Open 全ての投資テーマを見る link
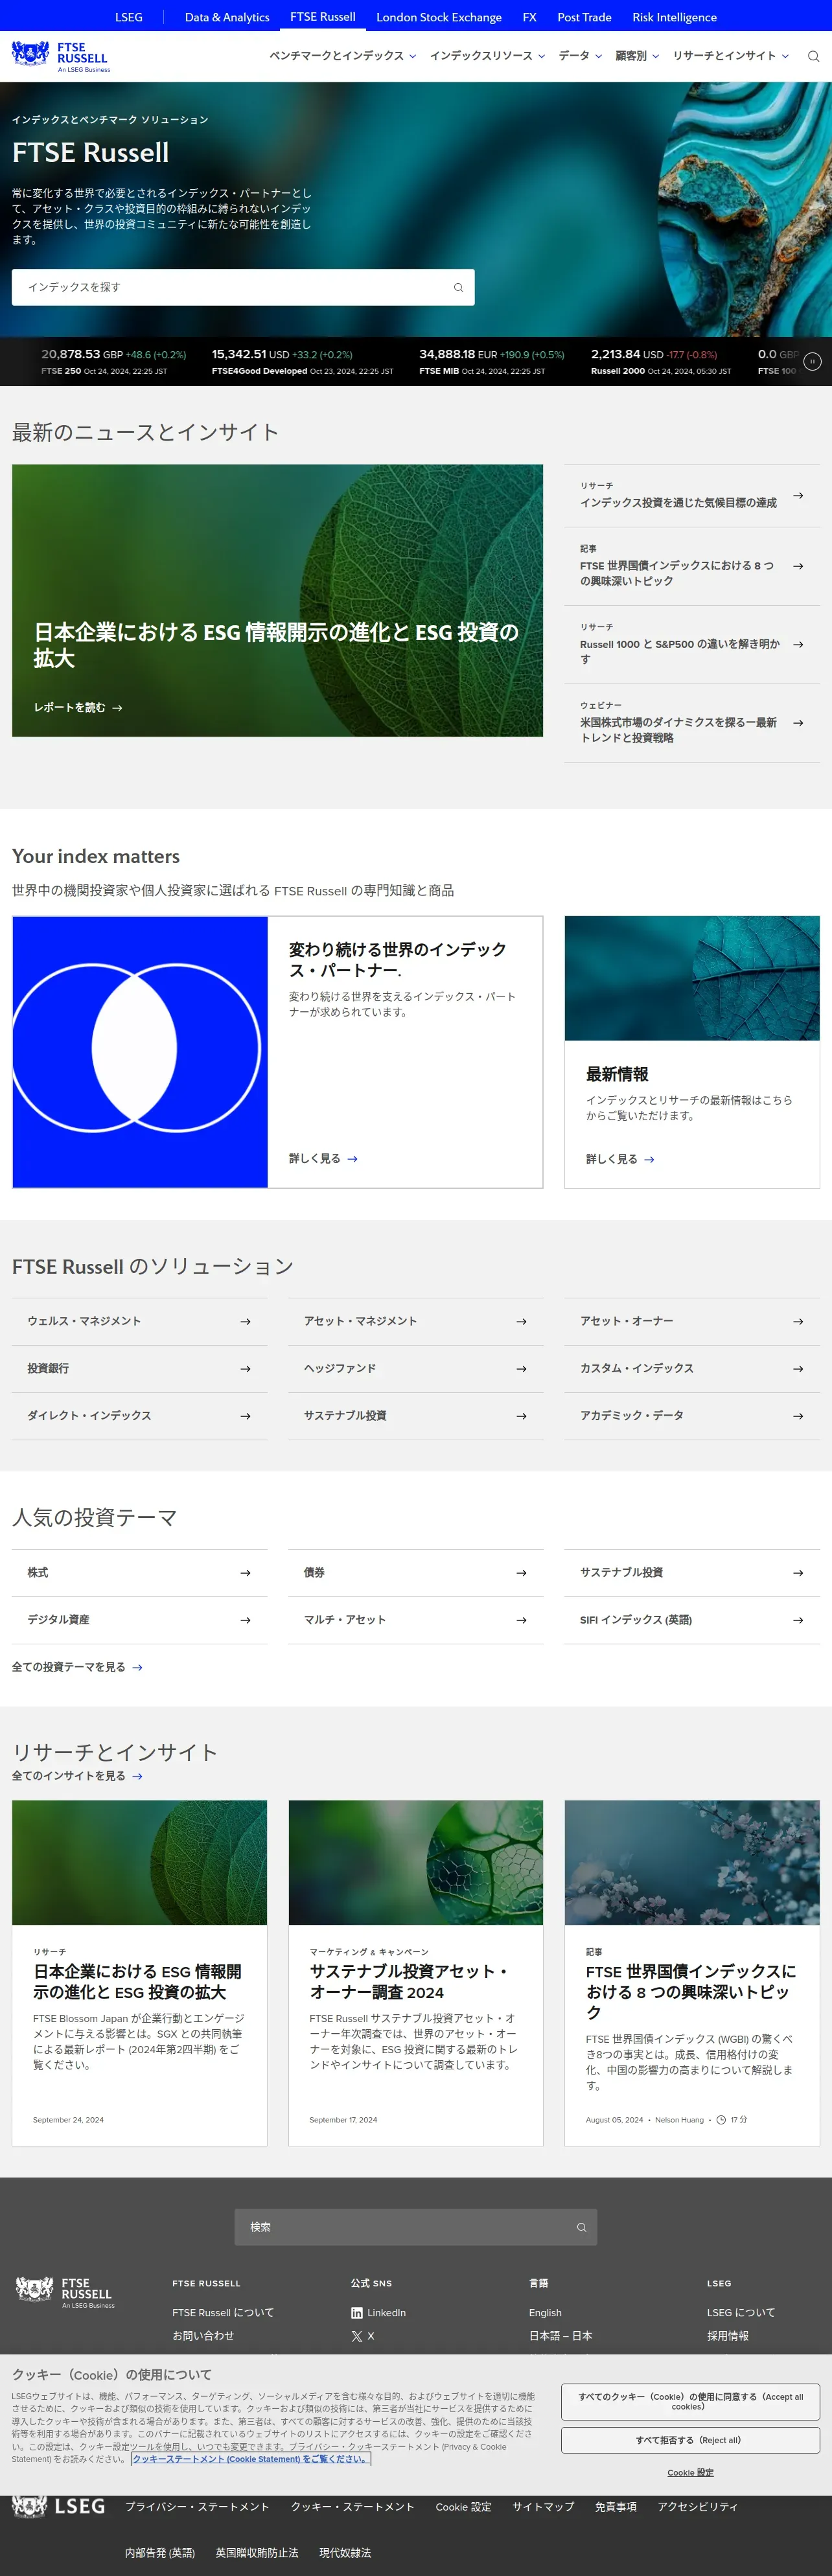 click(77, 1667)
